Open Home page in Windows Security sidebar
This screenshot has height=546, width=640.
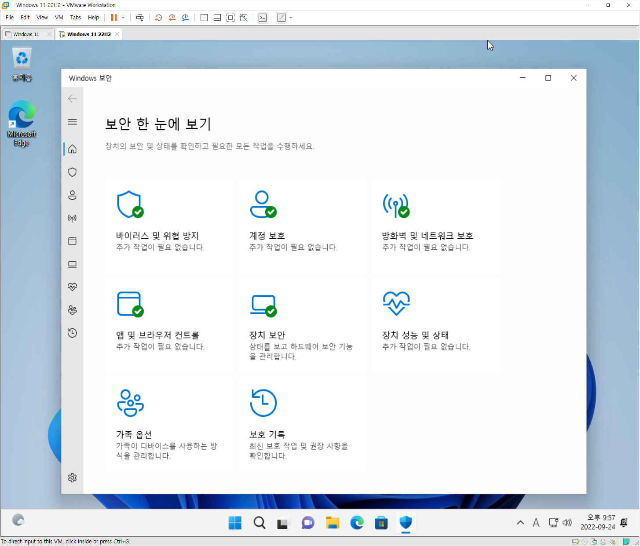pos(73,149)
